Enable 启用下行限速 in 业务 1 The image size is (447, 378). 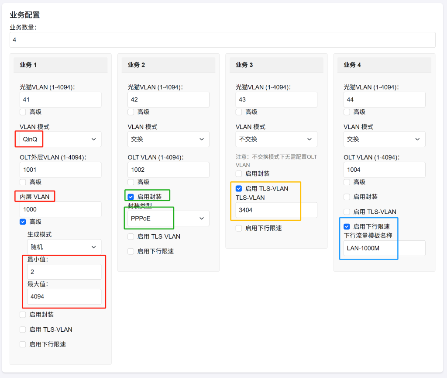point(23,344)
